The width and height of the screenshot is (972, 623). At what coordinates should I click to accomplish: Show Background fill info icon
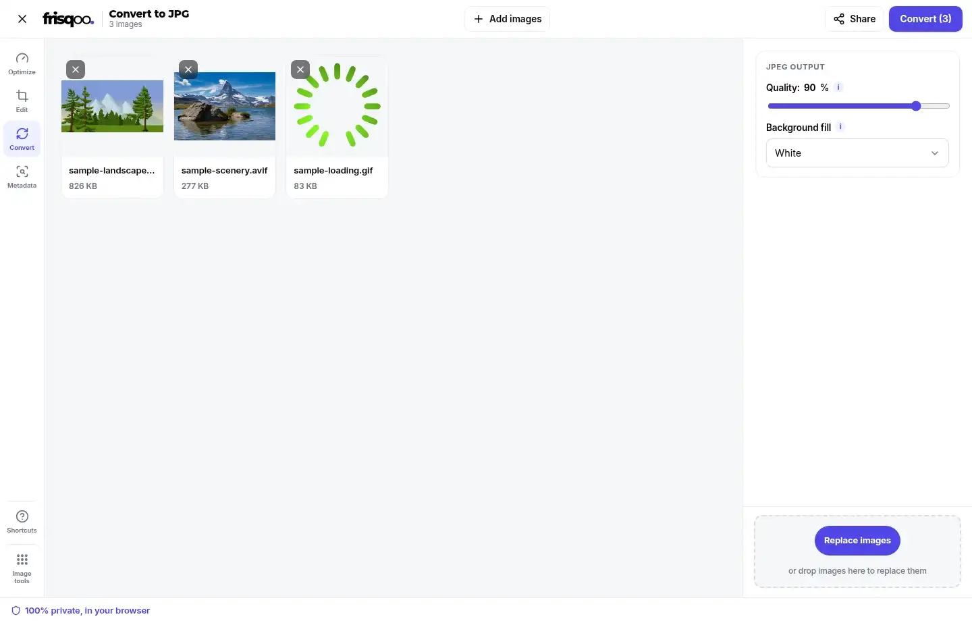point(840,126)
